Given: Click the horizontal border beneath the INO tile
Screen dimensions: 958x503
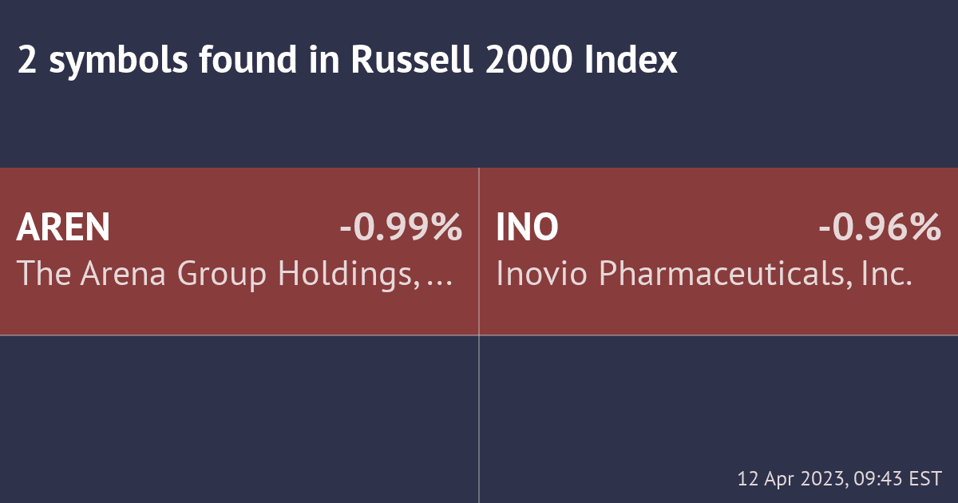Looking at the screenshot, I should 718,335.
